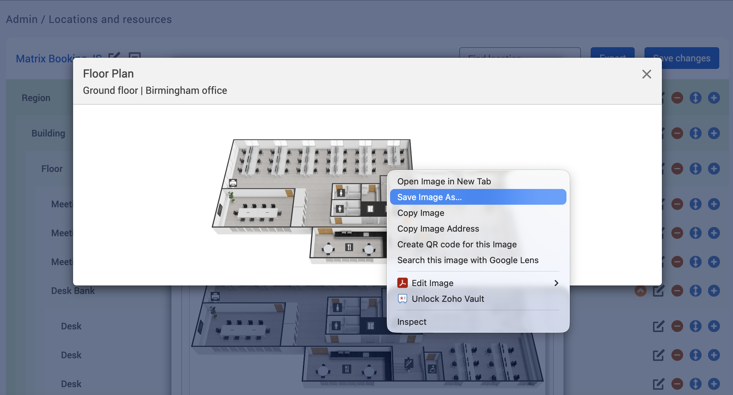
Task: Click the plus icon on Building row
Action: (x=714, y=133)
